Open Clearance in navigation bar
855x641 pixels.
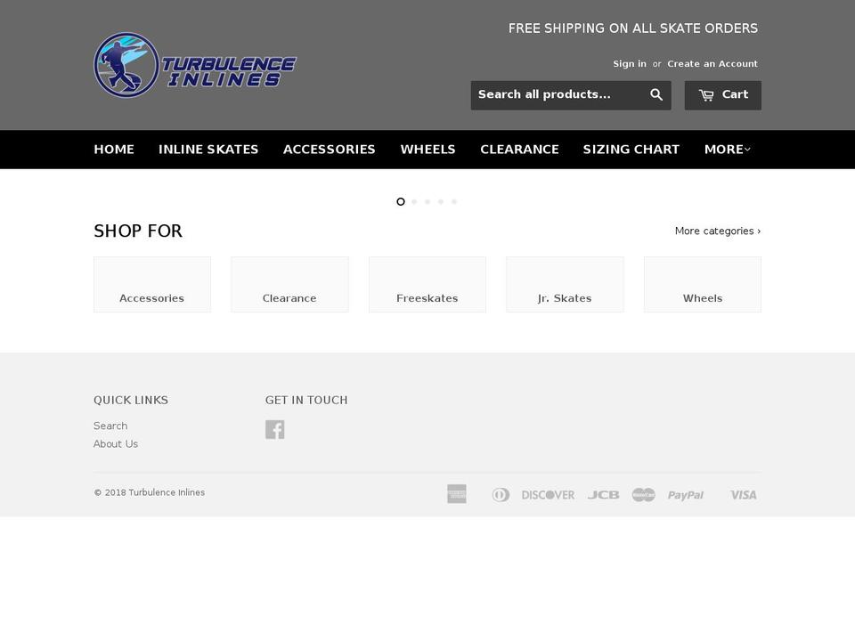(x=519, y=150)
